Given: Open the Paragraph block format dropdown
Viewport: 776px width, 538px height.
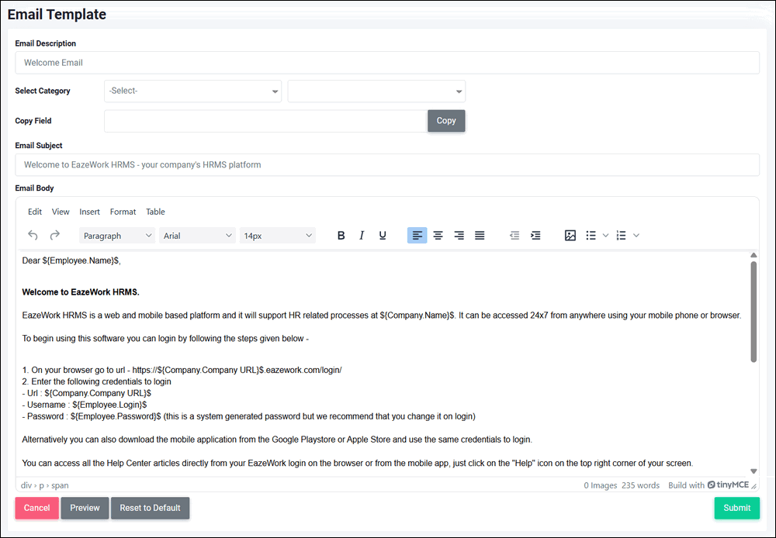Looking at the screenshot, I should tap(117, 236).
